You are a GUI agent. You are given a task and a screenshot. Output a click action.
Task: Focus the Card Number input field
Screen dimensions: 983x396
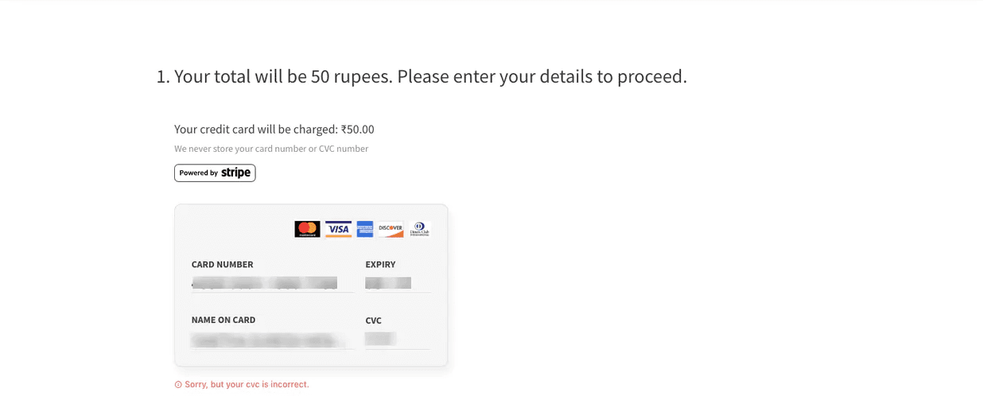pyautogui.click(x=270, y=283)
